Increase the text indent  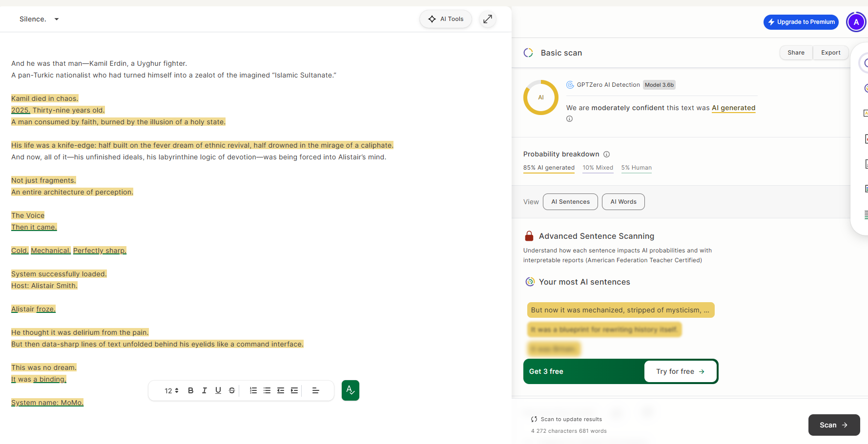pyautogui.click(x=294, y=390)
